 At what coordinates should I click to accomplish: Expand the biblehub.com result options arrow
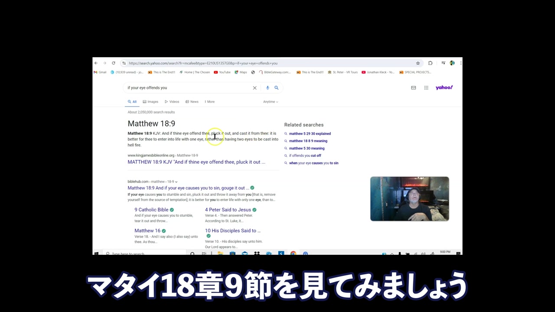(x=176, y=182)
